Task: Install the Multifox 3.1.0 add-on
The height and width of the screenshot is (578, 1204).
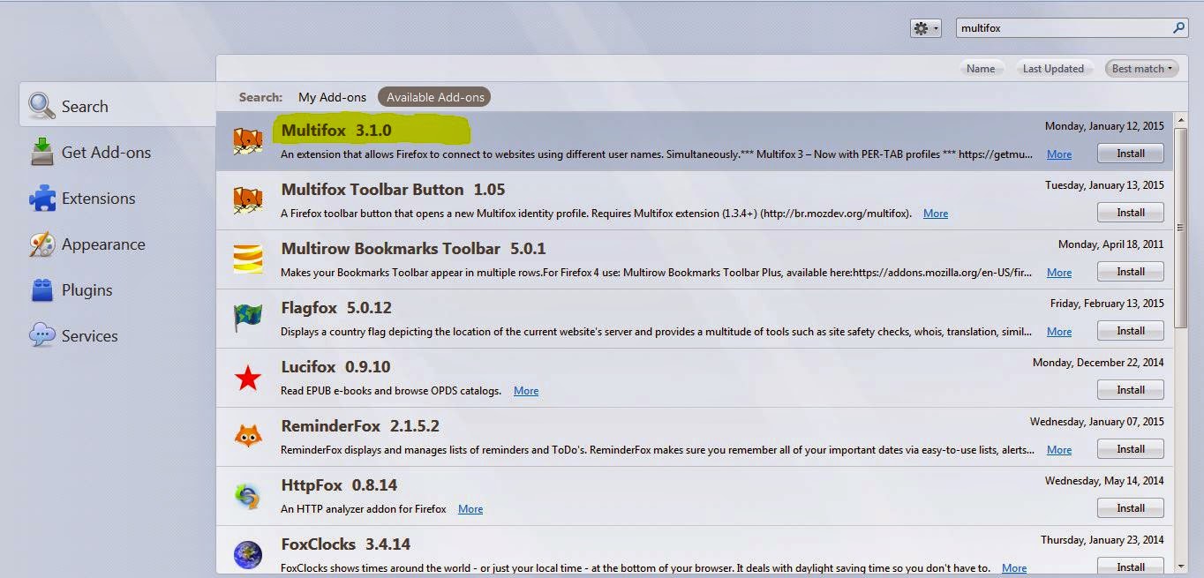Action: pos(1131,154)
